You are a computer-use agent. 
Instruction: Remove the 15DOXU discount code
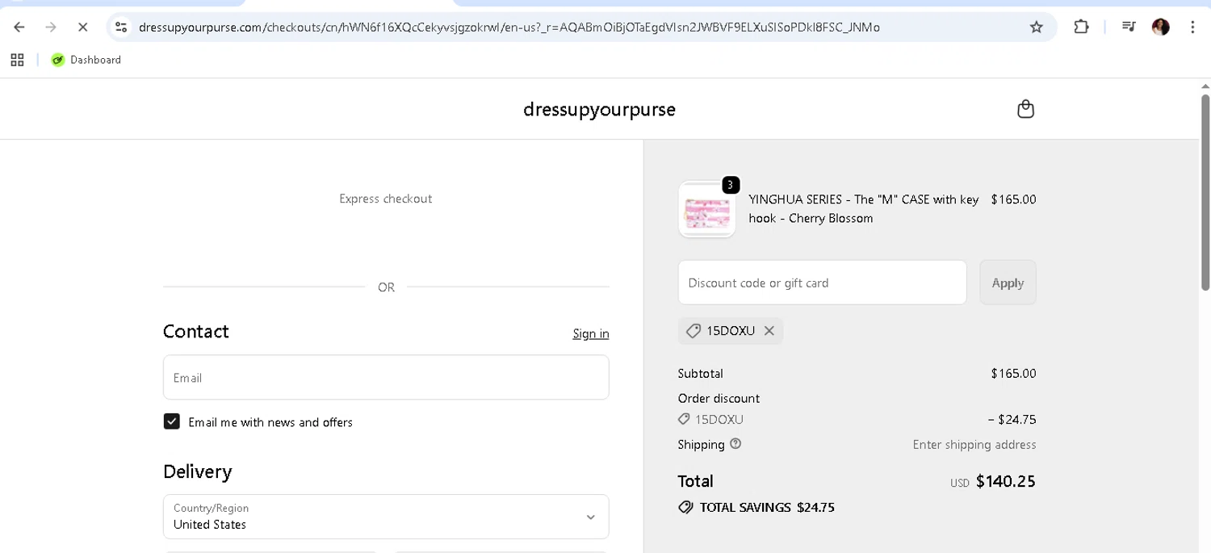coord(769,331)
